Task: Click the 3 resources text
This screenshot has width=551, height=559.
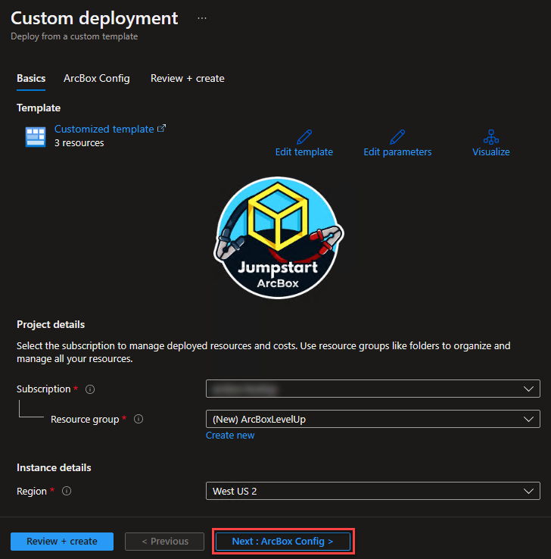Action: [x=79, y=143]
